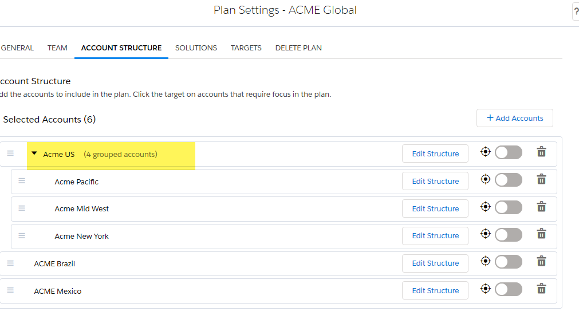Click target icon on ACME Mexico row
This screenshot has width=579, height=319.
486,289
